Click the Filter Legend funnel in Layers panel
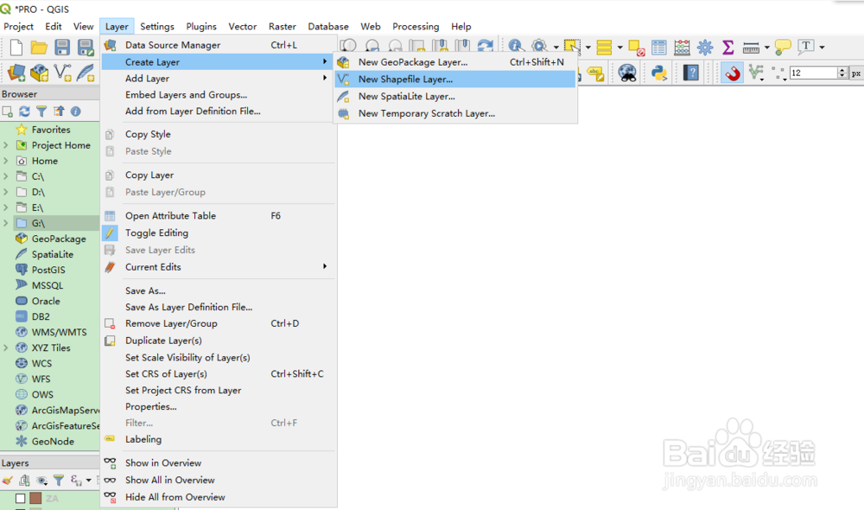The height and width of the screenshot is (510, 864). [x=59, y=481]
